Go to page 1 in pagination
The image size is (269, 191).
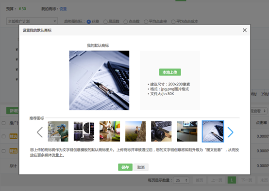point(232,180)
